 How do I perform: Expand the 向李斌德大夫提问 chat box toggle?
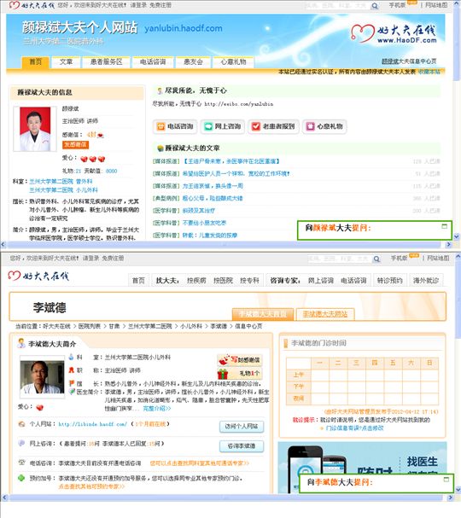click(446, 480)
